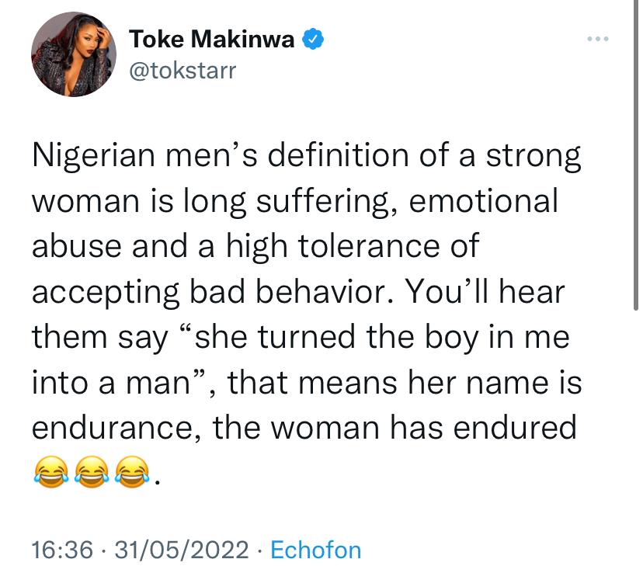The width and height of the screenshot is (643, 566).
Task: Click the 16:36 timestamp
Action: point(62,550)
